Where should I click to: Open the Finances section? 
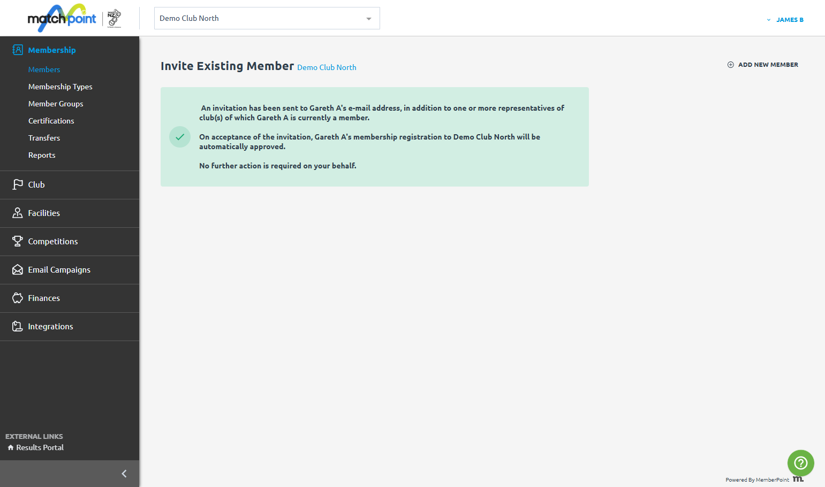point(70,298)
